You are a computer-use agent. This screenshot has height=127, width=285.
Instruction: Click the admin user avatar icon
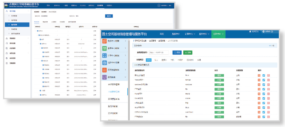point(264,31)
